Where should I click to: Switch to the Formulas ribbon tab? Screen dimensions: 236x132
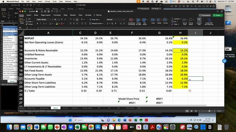pos(57,15)
